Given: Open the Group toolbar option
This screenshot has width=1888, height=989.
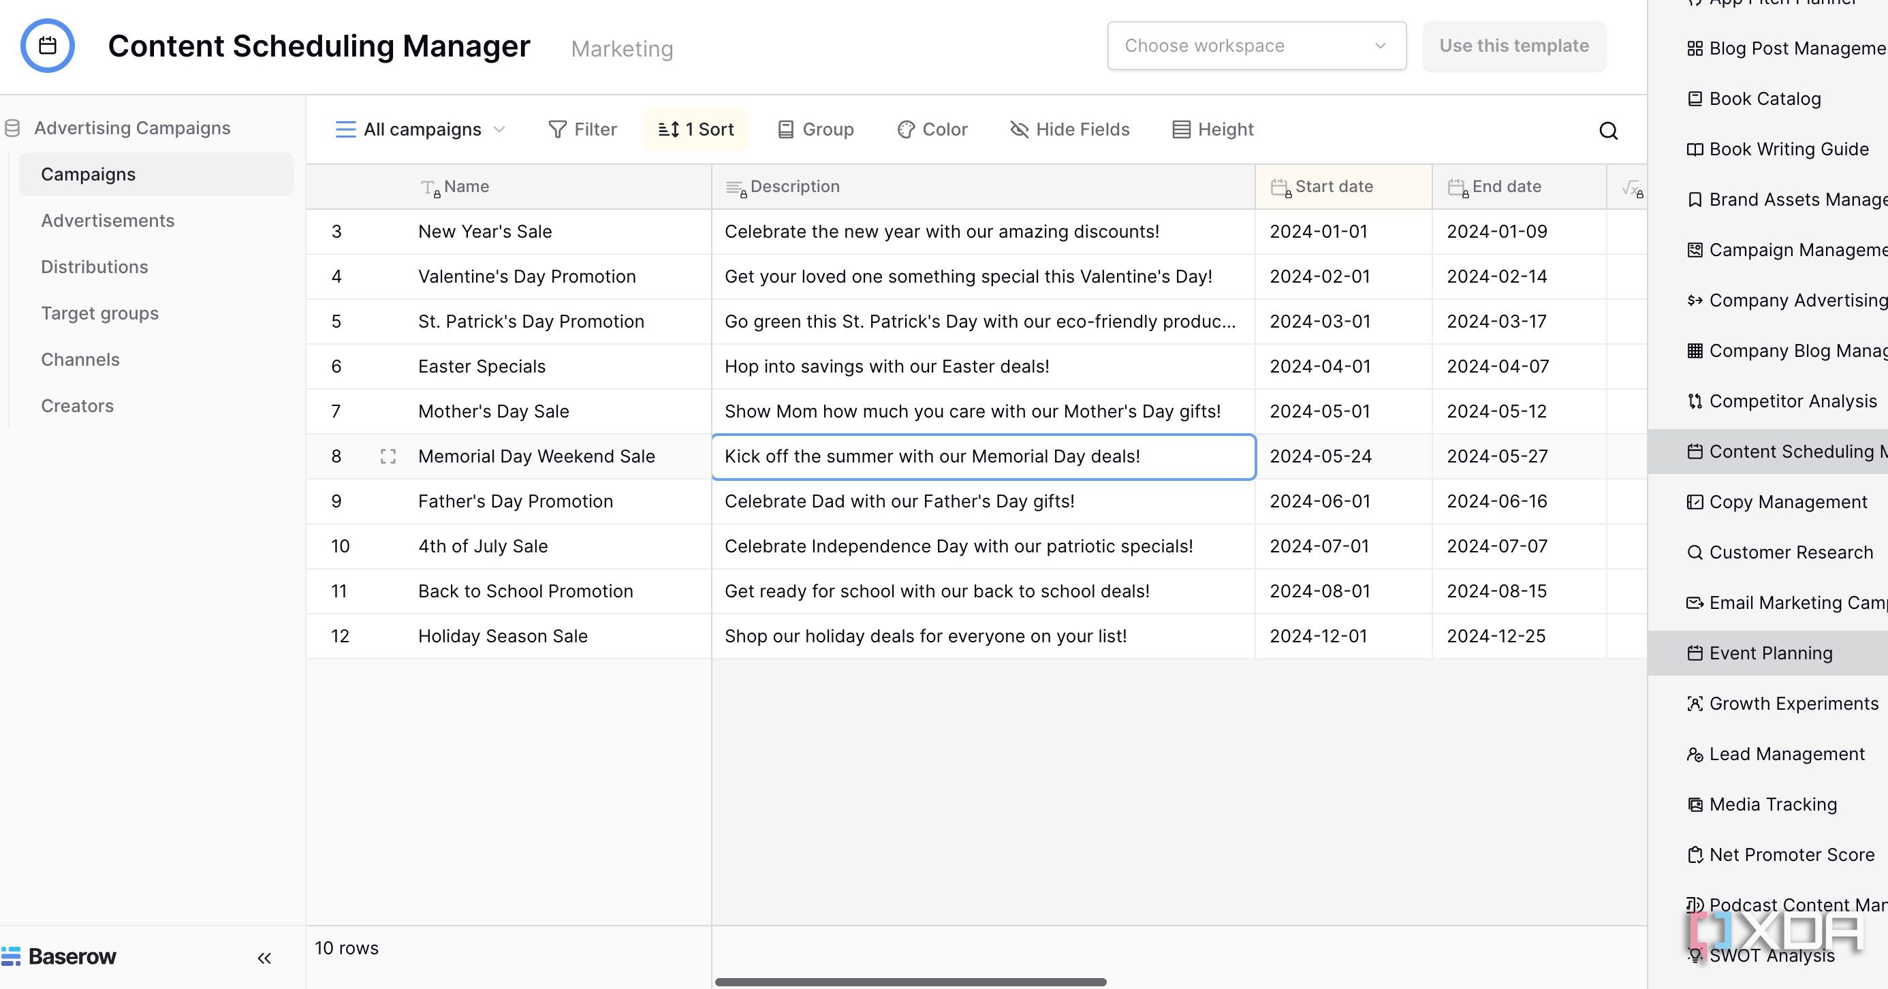Looking at the screenshot, I should click(815, 130).
